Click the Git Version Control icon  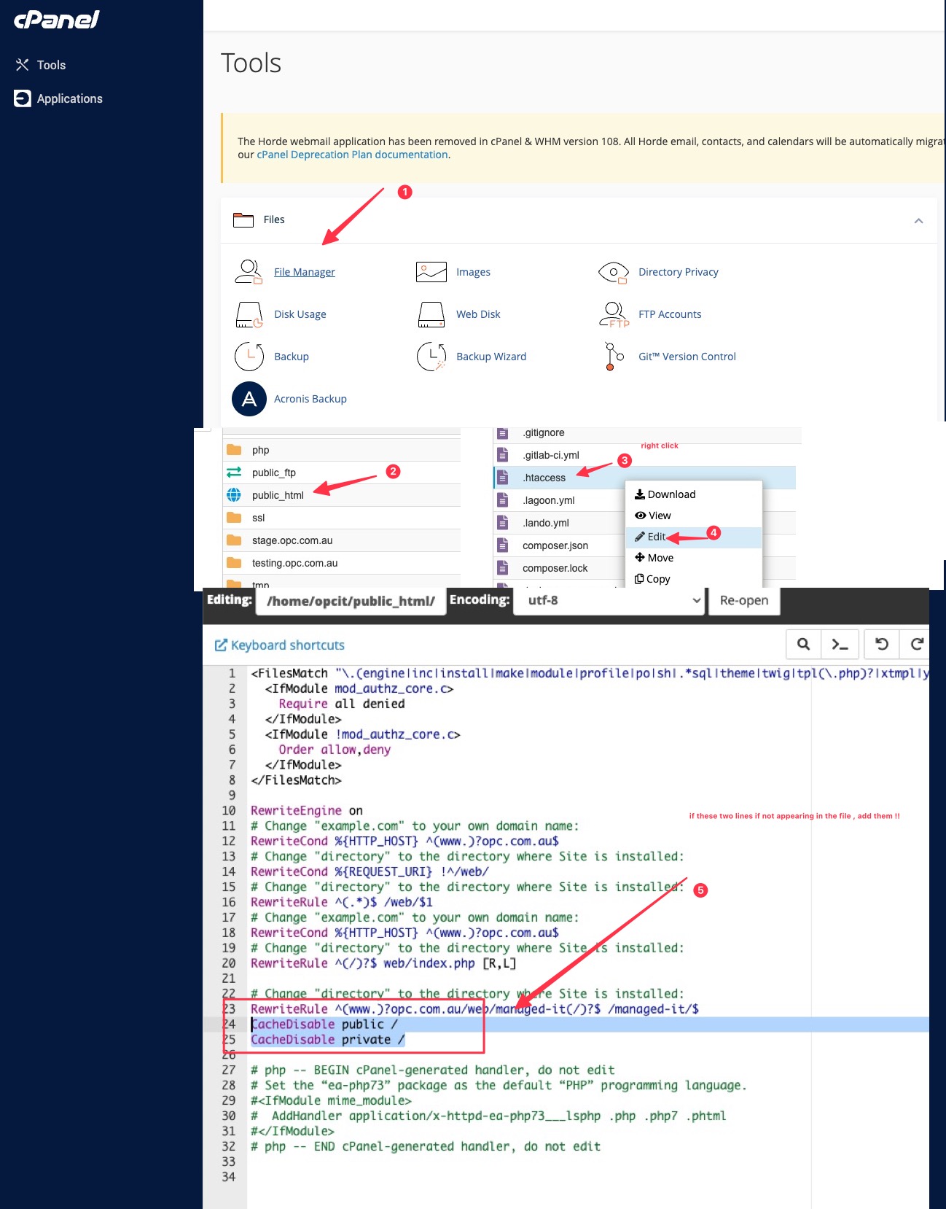pos(614,357)
